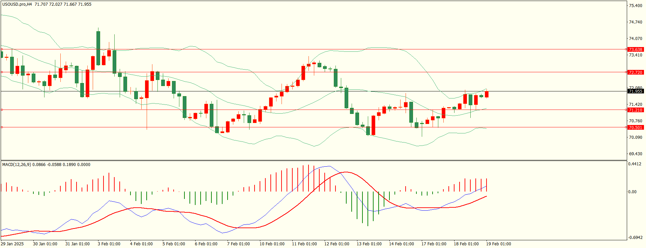Select left anchor handle of 73.638 line

2,49
